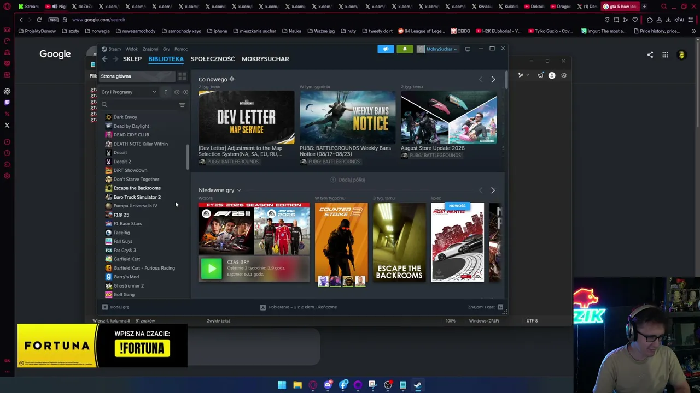
Task: Go to the SKLEP tab
Action: click(x=132, y=59)
